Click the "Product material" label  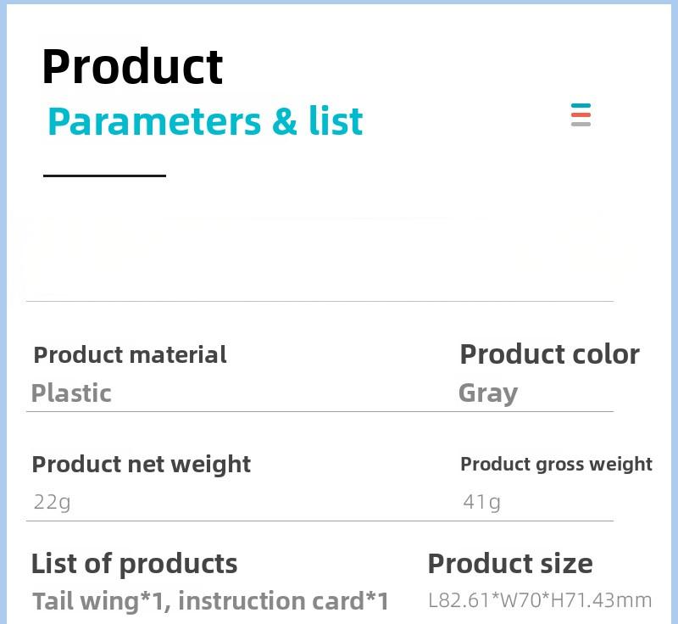pyautogui.click(x=130, y=354)
